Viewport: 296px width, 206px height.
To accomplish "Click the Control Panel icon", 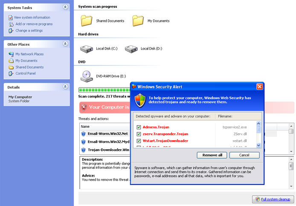I will tap(11, 74).
